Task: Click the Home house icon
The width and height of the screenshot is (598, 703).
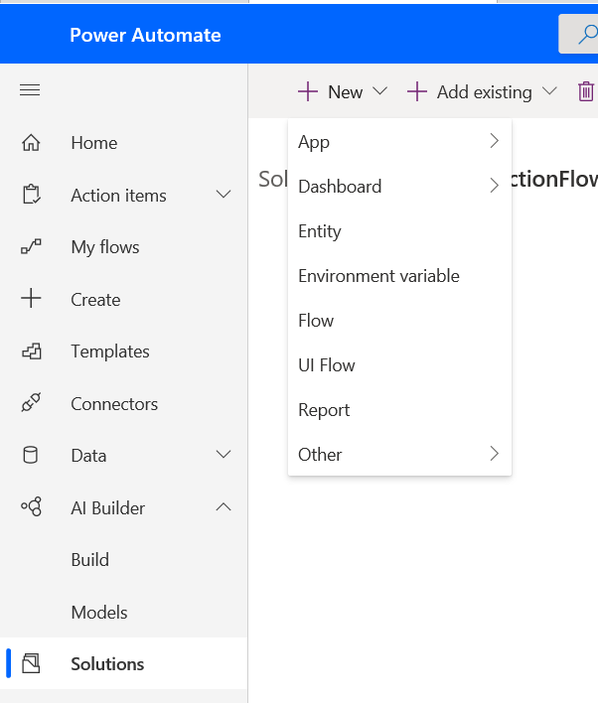Action: pos(31,143)
